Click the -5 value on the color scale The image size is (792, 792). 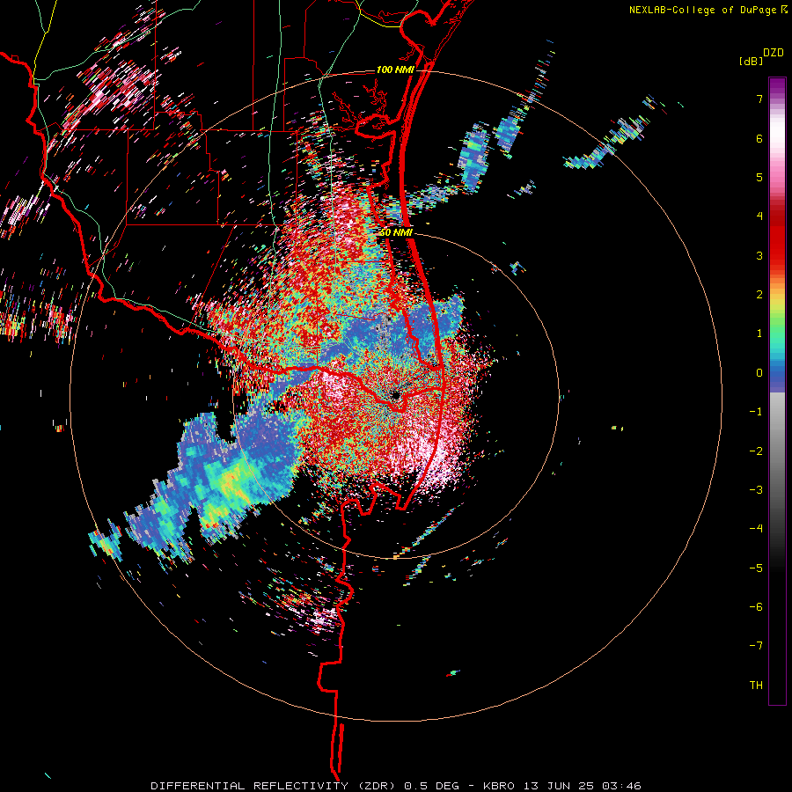point(756,568)
